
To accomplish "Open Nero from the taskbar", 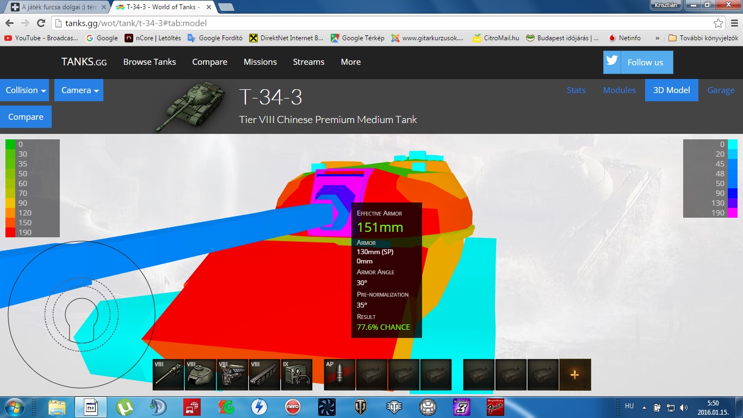I will 293,407.
